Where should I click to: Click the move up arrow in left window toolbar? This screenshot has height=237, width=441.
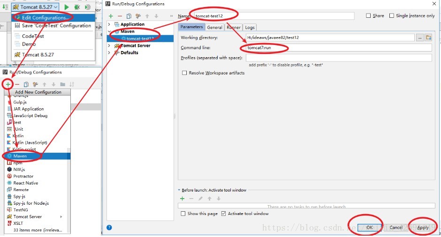45,84
